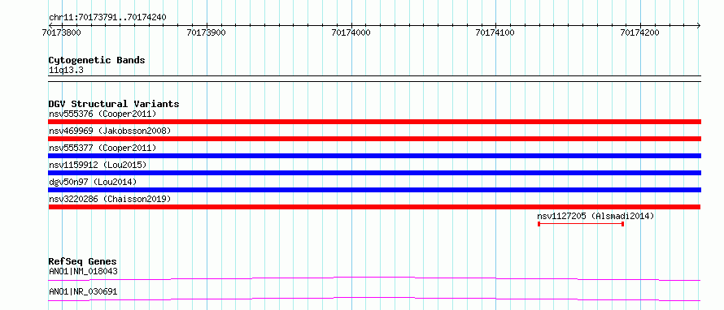Click the ANO1|NM_018043 gene label

[83, 271]
